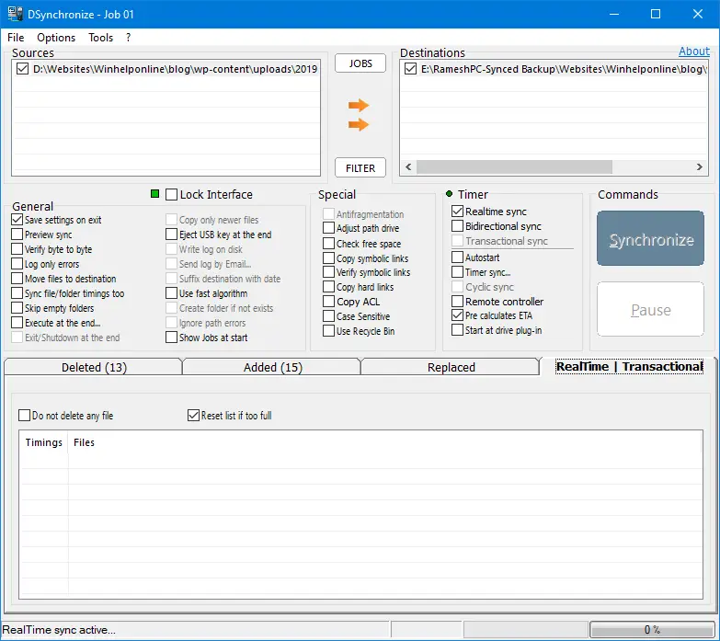720x641 pixels.
Task: Enable Copy hard links
Action: point(328,287)
